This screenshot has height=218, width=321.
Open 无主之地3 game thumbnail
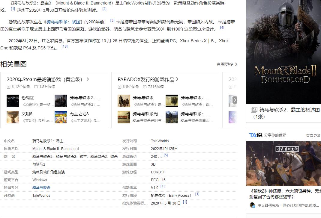point(61,117)
